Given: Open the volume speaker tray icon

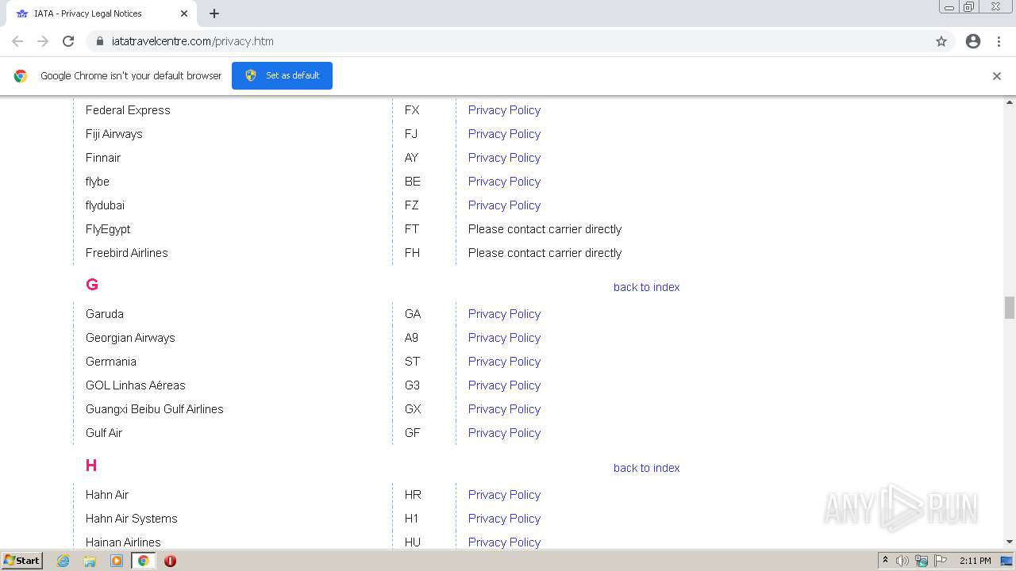Looking at the screenshot, I should tap(902, 561).
